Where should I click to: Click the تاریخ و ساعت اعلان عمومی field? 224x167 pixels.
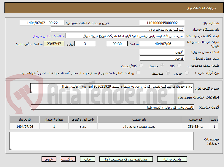point(42,23)
